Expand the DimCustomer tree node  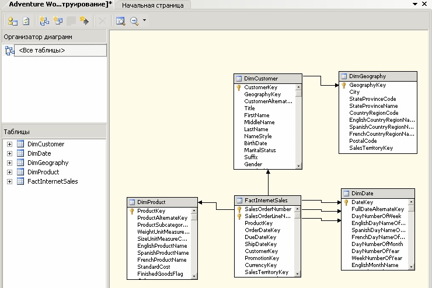(x=10, y=144)
